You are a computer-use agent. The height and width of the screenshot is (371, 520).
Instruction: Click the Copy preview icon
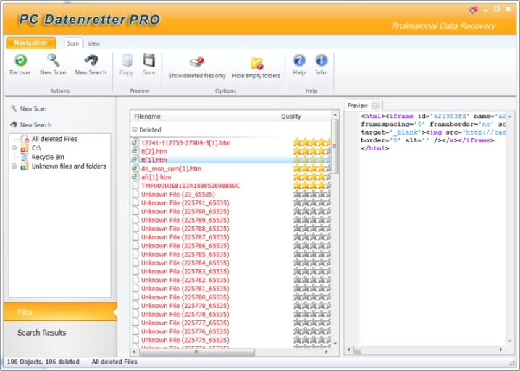[x=126, y=63]
